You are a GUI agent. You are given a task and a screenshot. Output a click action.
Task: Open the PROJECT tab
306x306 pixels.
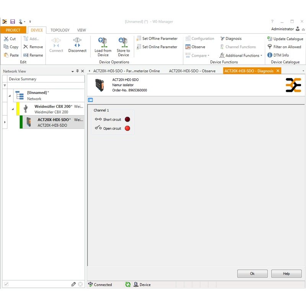click(13, 30)
